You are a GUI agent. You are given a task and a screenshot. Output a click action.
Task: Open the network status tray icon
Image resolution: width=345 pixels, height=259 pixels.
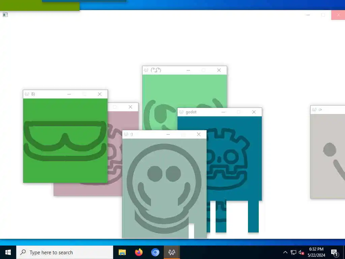(293, 252)
